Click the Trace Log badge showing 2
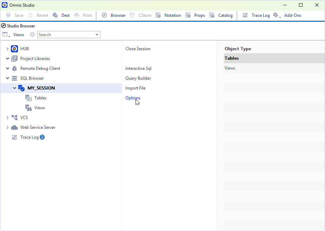The image size is (325, 231). point(42,137)
